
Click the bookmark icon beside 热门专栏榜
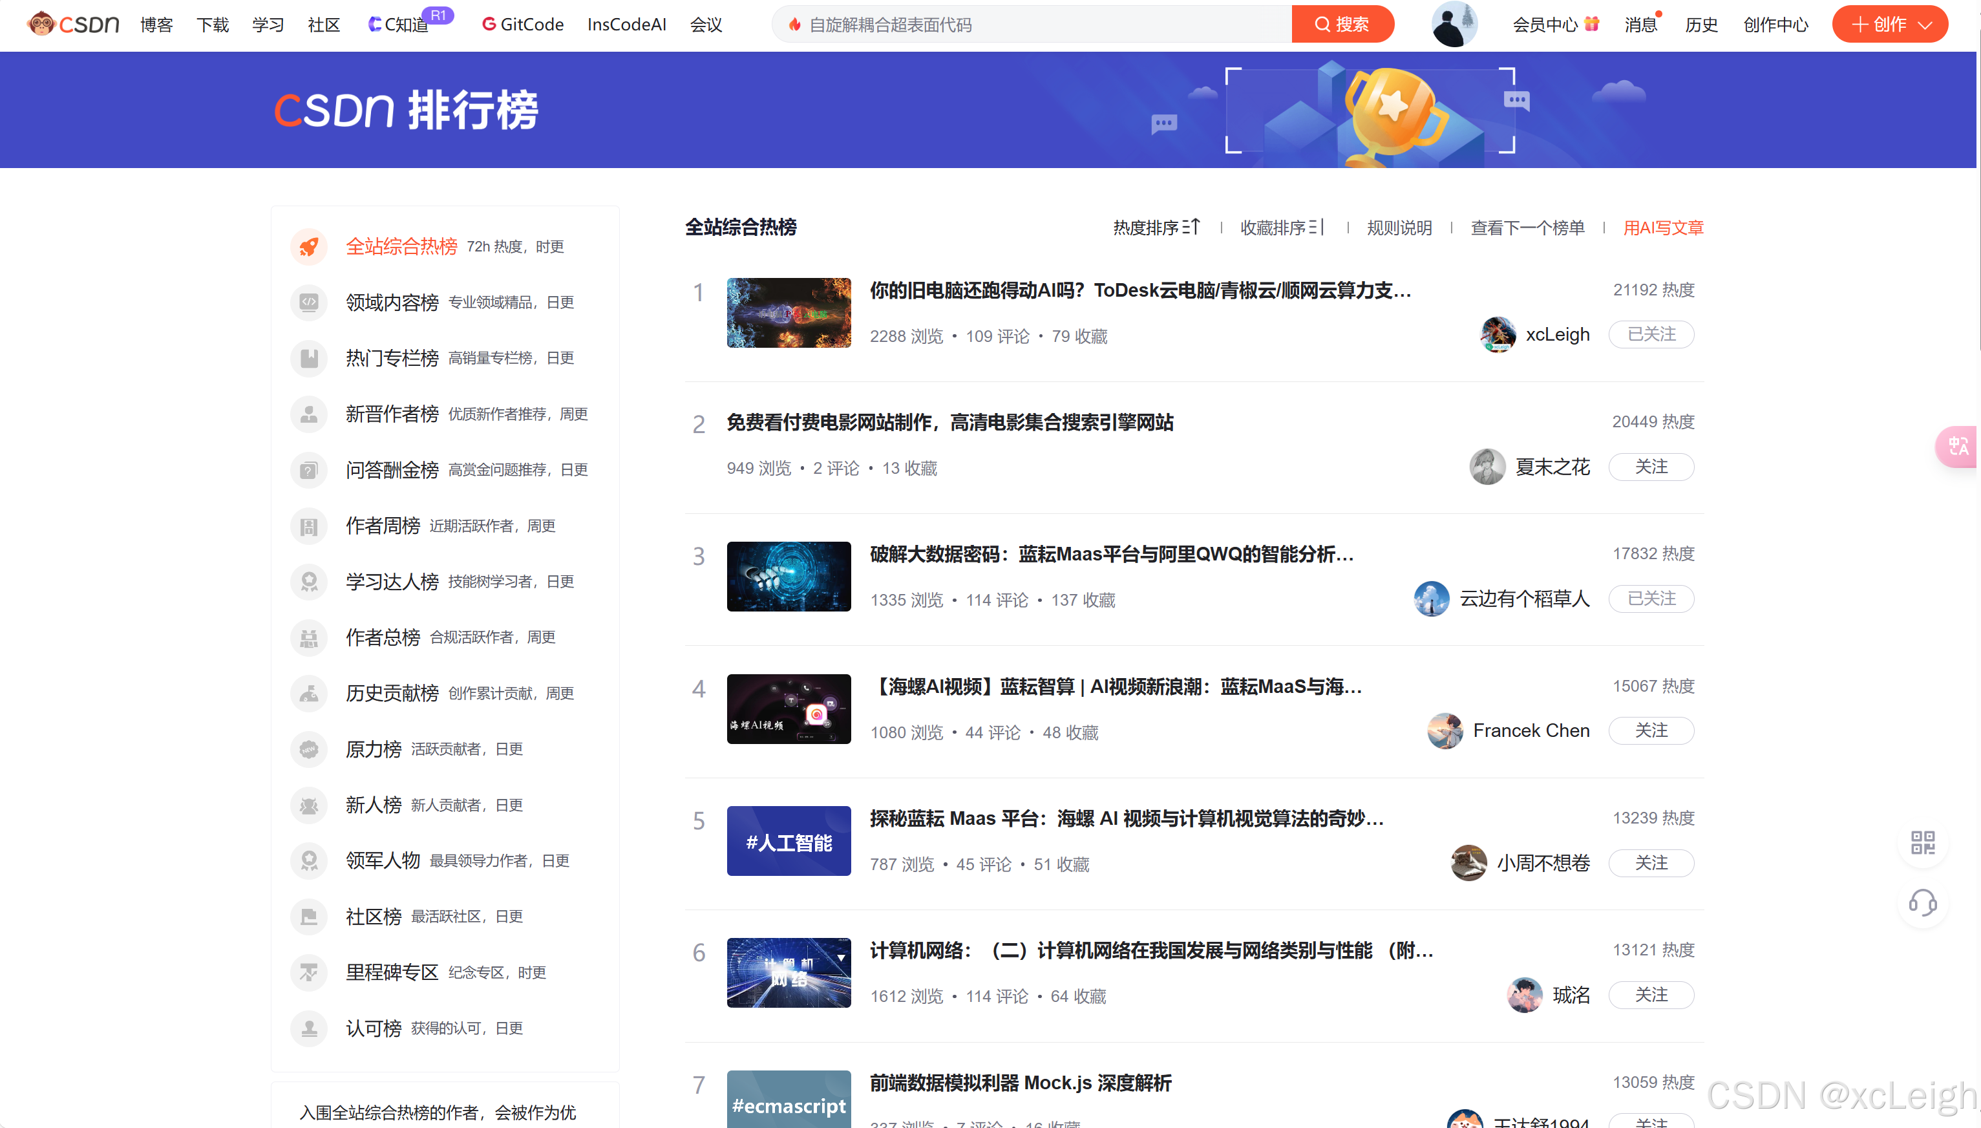(x=308, y=358)
